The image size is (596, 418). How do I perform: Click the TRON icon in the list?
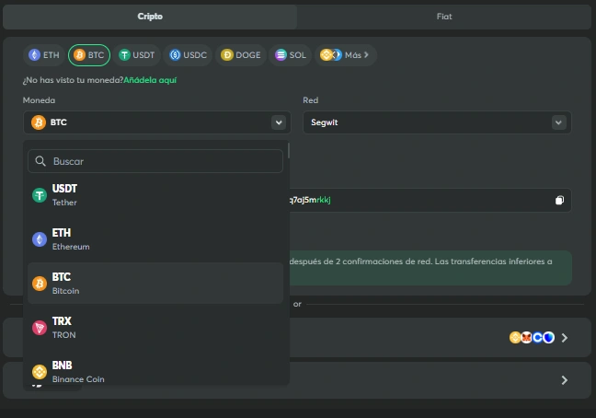click(x=40, y=328)
